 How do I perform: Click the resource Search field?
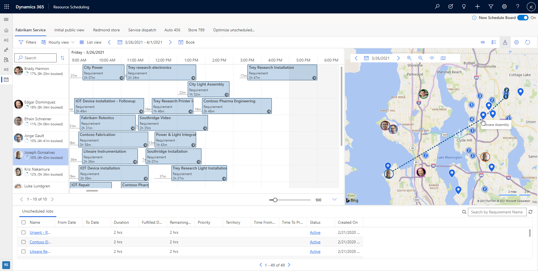coord(35,58)
